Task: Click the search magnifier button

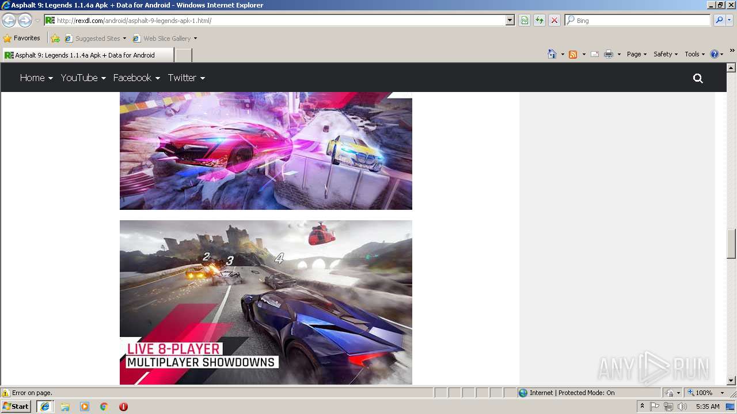Action: pos(719,20)
